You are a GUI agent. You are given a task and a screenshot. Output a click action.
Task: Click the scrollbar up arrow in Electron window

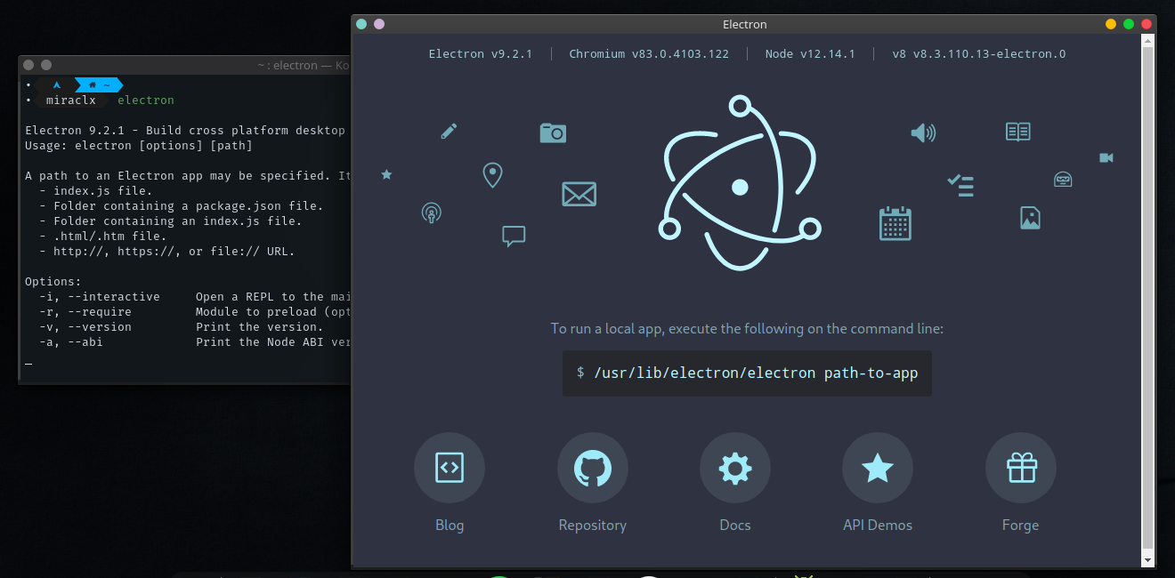pyautogui.click(x=1148, y=41)
